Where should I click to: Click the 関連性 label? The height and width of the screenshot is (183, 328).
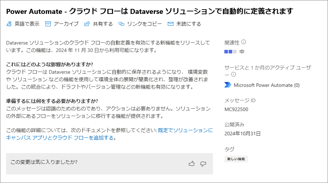coord(232,43)
